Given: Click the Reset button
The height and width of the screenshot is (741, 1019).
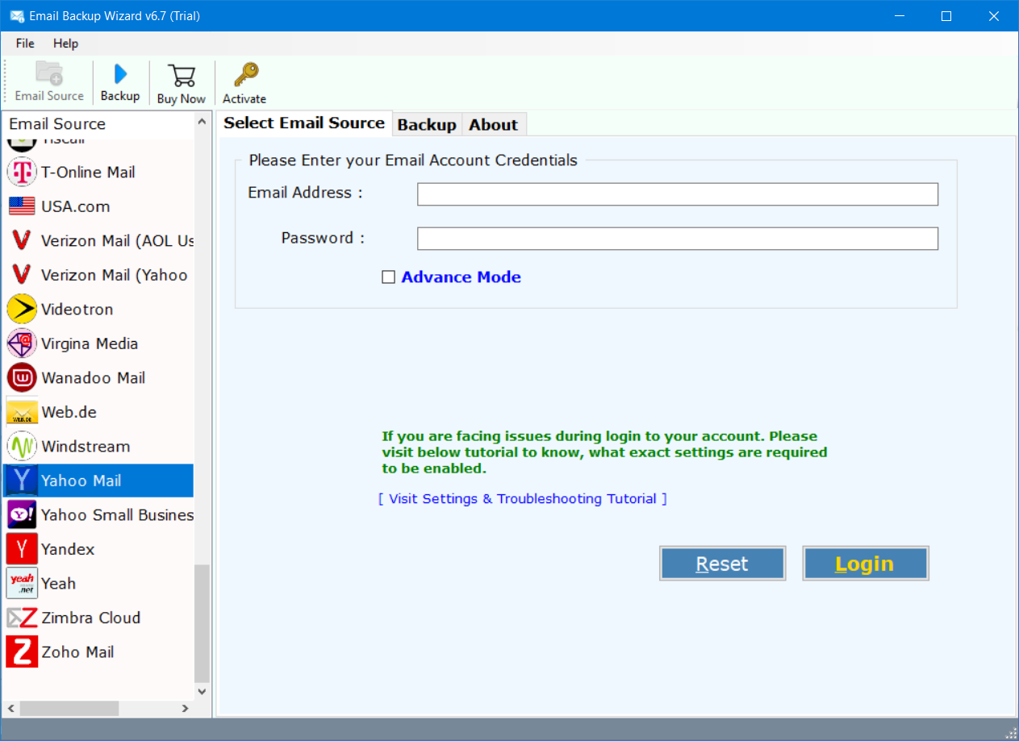Looking at the screenshot, I should [722, 564].
